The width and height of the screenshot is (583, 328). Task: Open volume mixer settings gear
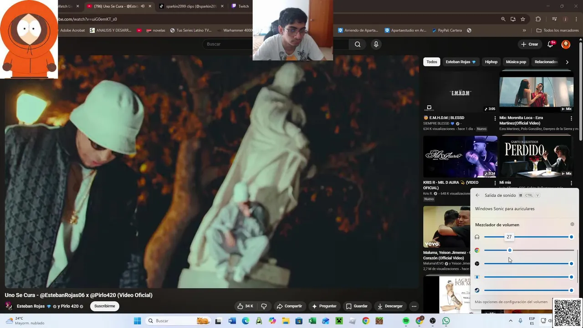click(x=572, y=224)
